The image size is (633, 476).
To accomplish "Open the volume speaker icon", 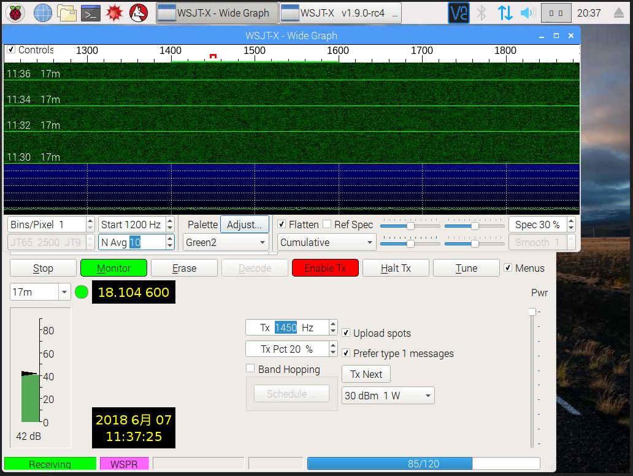I will pyautogui.click(x=527, y=13).
